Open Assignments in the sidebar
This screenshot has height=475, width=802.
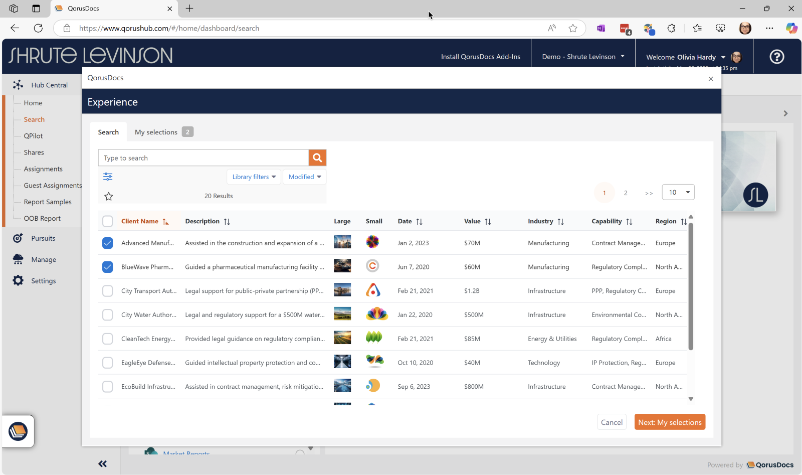click(43, 169)
